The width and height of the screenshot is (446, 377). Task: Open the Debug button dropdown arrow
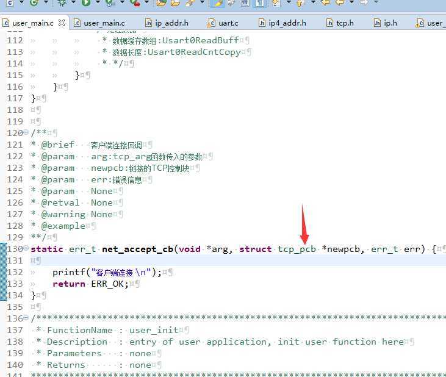[x=74, y=3]
